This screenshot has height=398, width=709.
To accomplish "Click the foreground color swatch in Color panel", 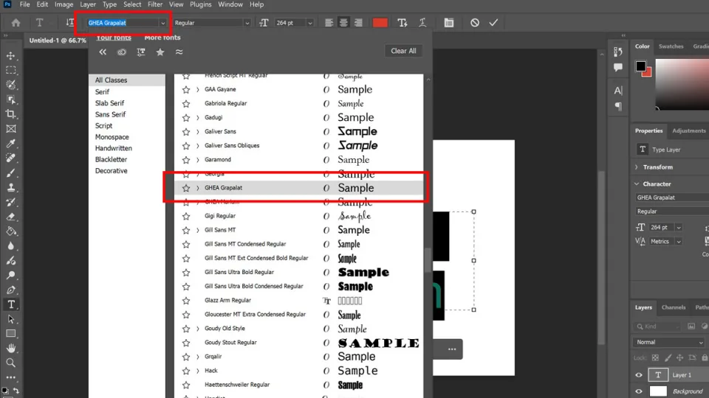I will (x=640, y=66).
